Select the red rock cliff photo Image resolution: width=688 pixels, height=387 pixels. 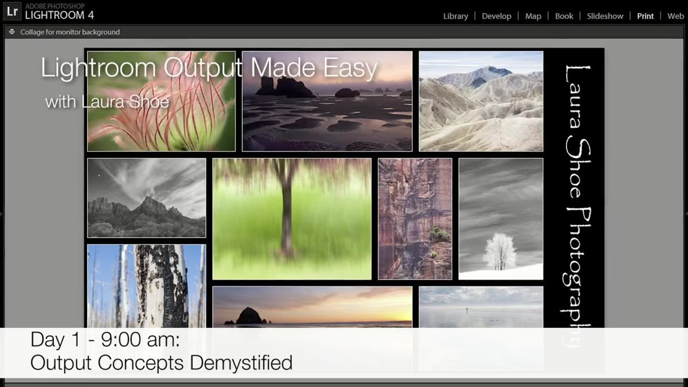coord(415,219)
